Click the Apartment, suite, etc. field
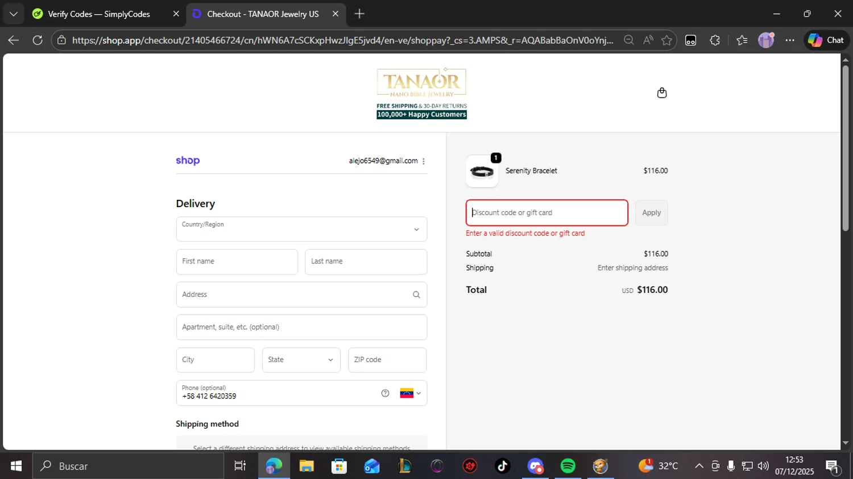Viewport: 853px width, 479px height. coord(301,327)
